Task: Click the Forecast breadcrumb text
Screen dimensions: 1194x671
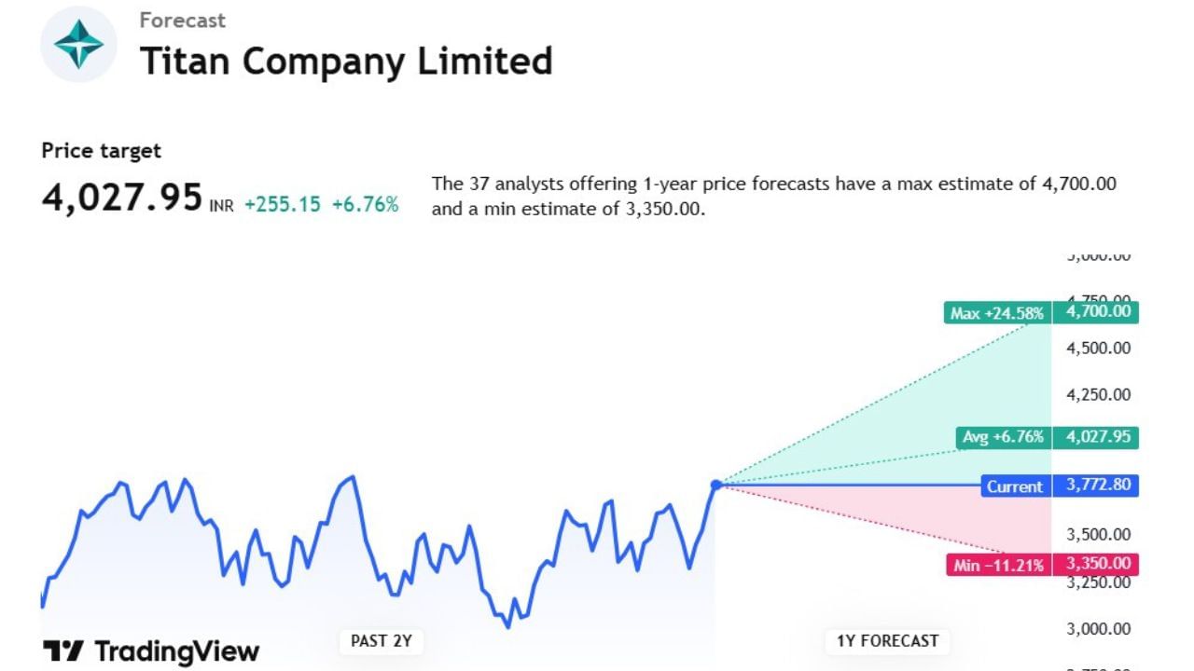Action: tap(183, 20)
